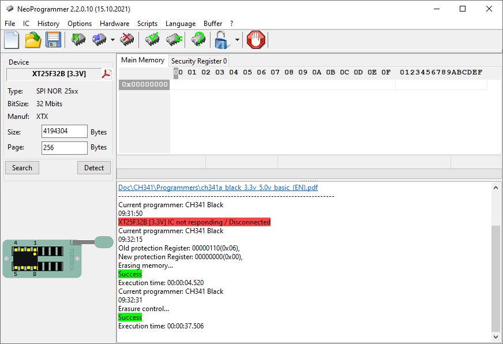Click Execution time 00:00:37.506 log line
The image size is (503, 344).
click(x=161, y=326)
